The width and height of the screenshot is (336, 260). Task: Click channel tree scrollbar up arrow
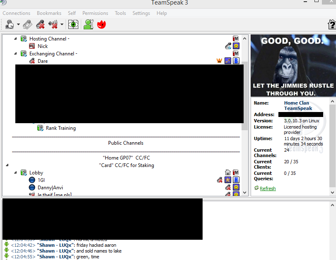[245, 38]
